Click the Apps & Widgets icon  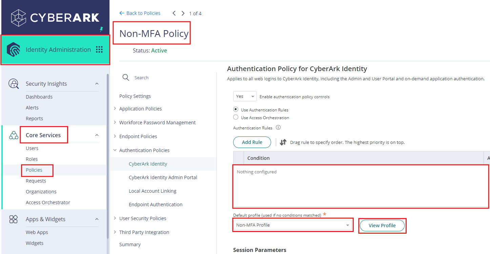tap(14, 219)
